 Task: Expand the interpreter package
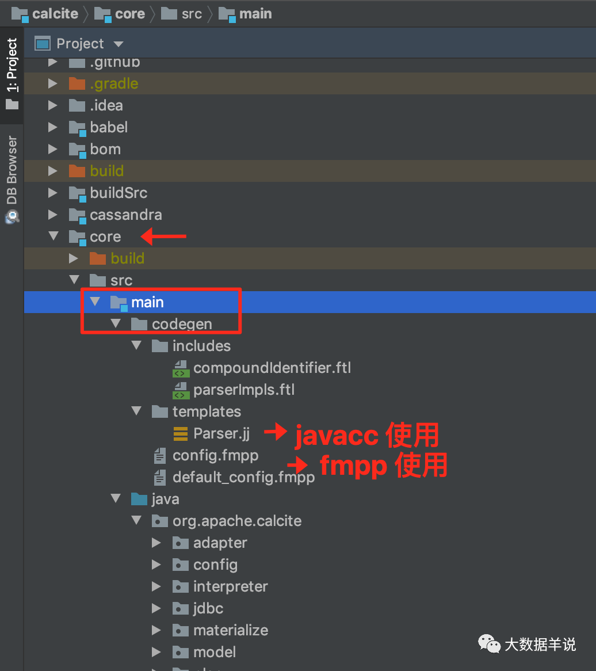point(156,586)
